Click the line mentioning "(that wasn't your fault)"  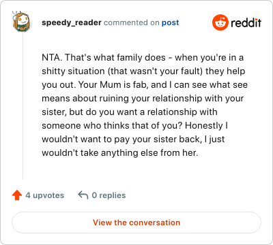[143, 71]
